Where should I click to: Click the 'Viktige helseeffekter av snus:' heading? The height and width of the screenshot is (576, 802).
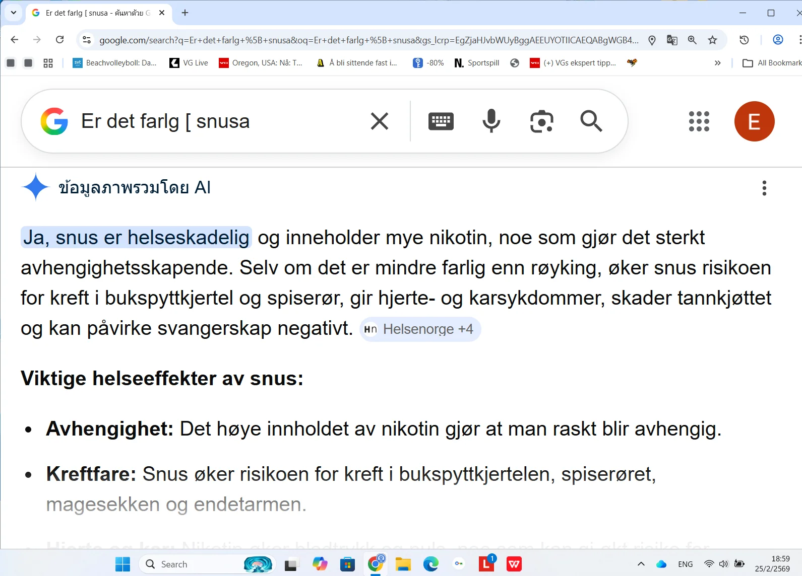[162, 378]
